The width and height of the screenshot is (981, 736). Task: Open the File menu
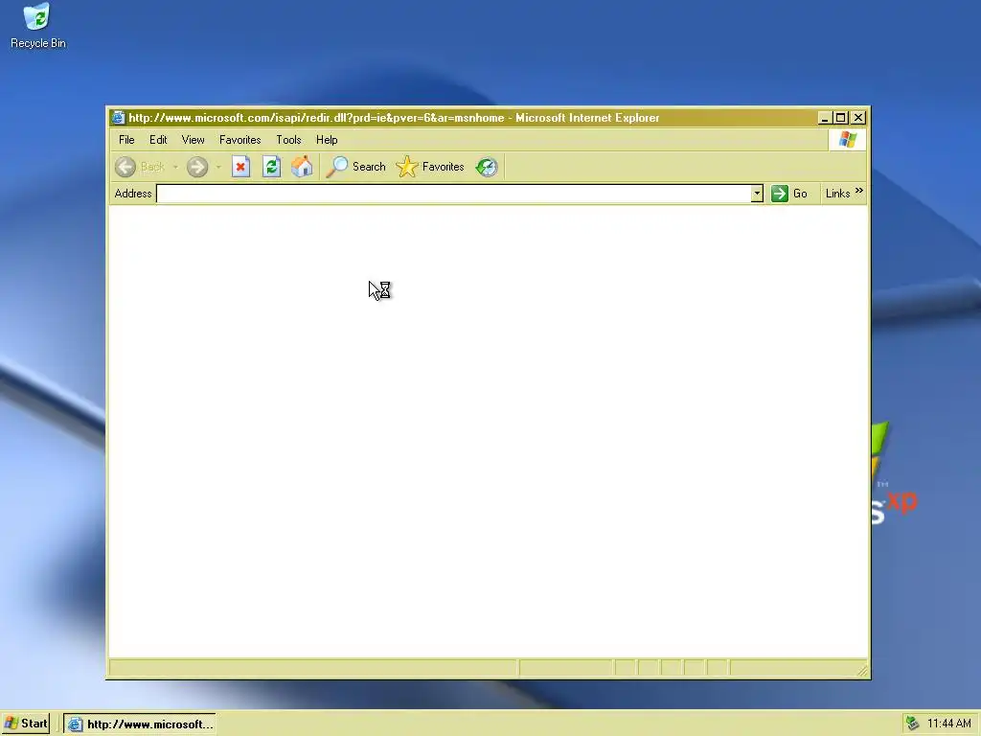pyautogui.click(x=126, y=140)
